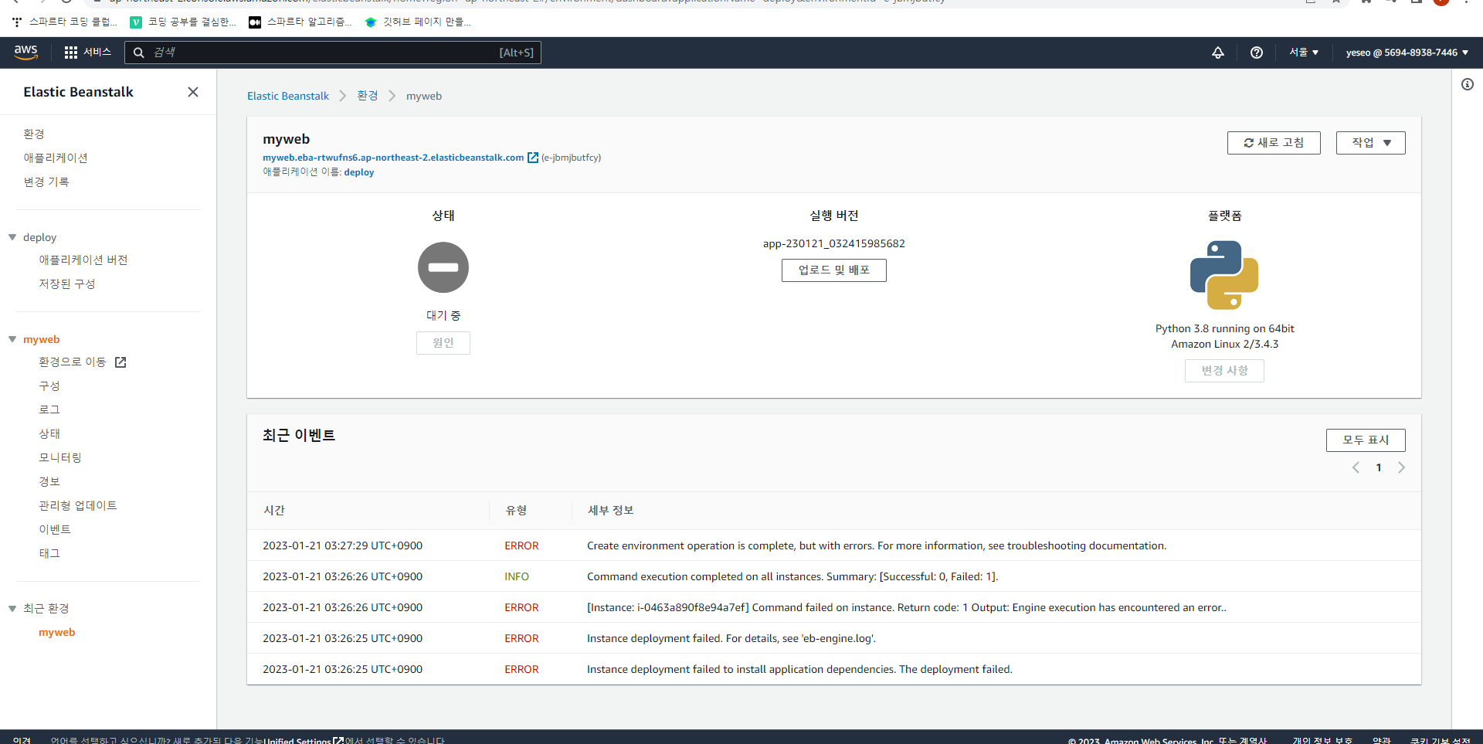Open 관리형 업데이트 in sidebar
Image resolution: width=1483 pixels, height=744 pixels.
(x=78, y=505)
